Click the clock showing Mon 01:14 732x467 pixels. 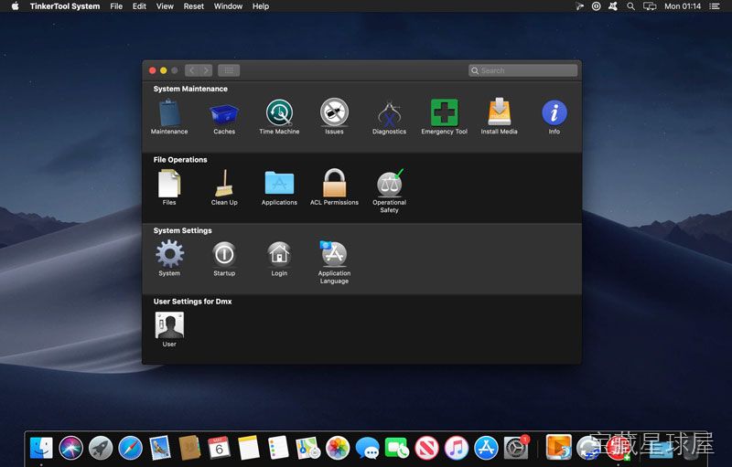(683, 6)
